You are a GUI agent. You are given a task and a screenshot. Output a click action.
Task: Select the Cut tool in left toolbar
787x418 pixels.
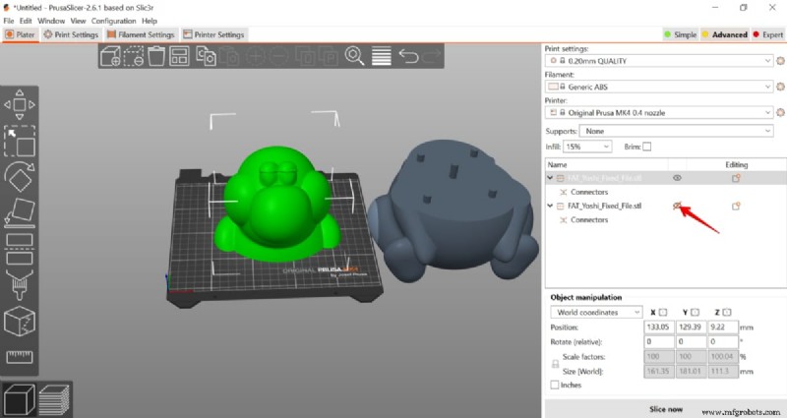coord(20,249)
